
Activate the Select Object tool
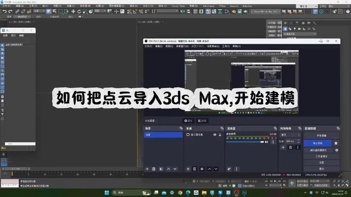point(49,11)
